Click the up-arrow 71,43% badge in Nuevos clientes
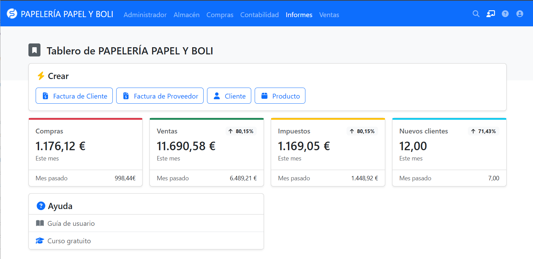This screenshot has width=533, height=259. [484, 131]
